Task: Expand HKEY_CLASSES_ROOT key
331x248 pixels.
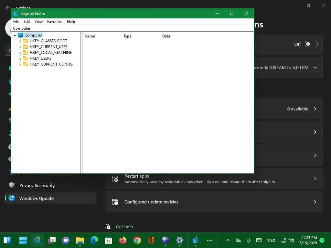Action: tap(20, 41)
